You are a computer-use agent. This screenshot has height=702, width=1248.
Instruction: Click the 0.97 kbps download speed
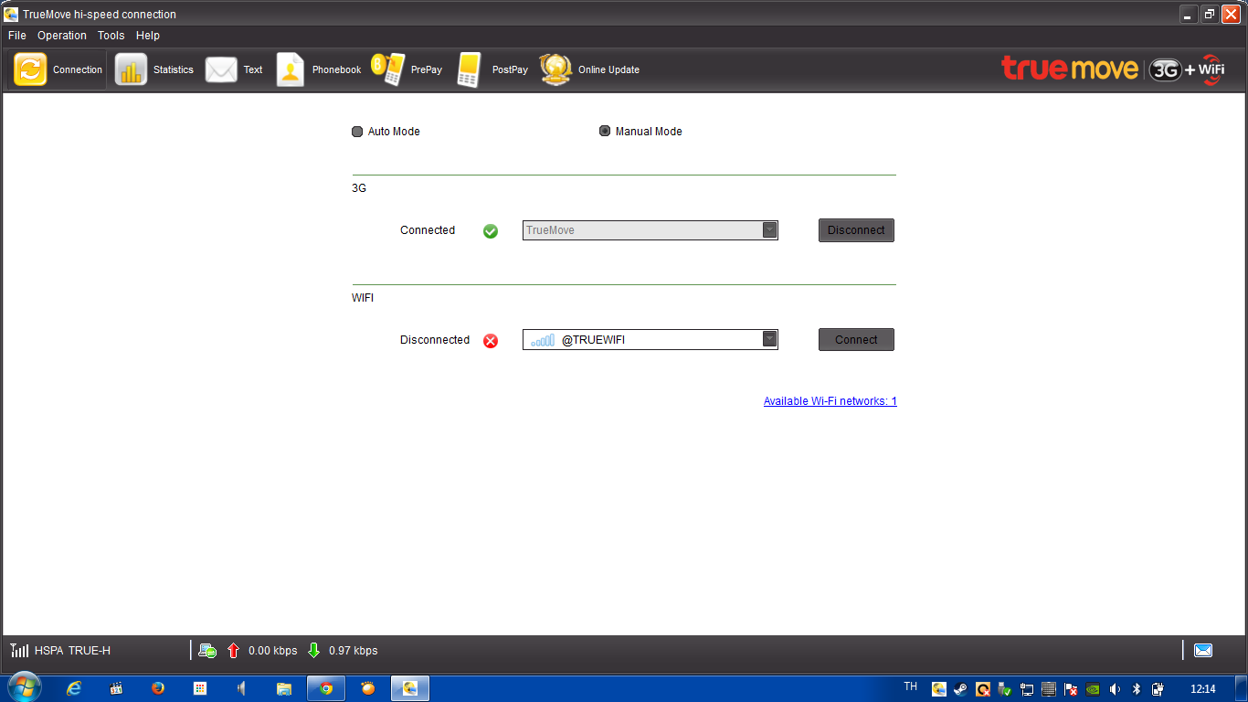pyautogui.click(x=354, y=651)
